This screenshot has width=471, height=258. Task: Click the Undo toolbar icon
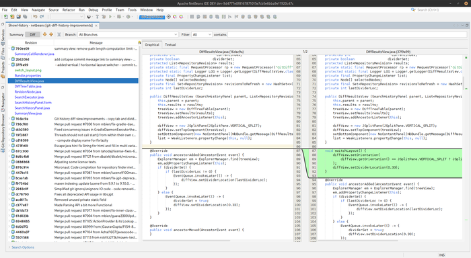click(x=35, y=17)
